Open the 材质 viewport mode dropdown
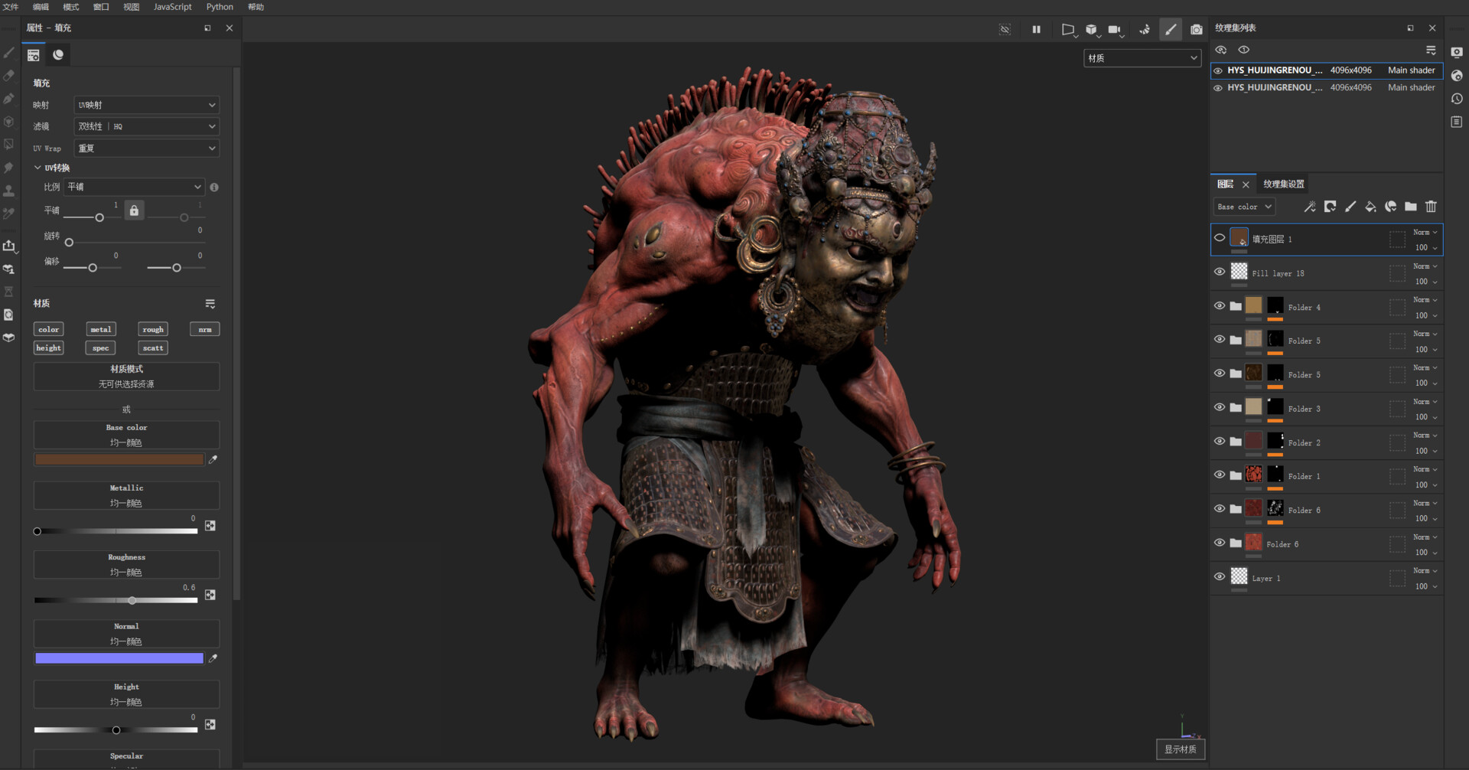Image resolution: width=1469 pixels, height=770 pixels. pyautogui.click(x=1142, y=58)
